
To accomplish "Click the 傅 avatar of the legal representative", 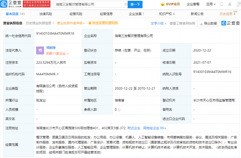I will pos(40,50).
